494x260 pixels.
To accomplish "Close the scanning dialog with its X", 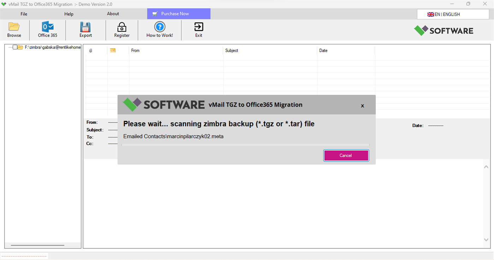I will 362,105.
